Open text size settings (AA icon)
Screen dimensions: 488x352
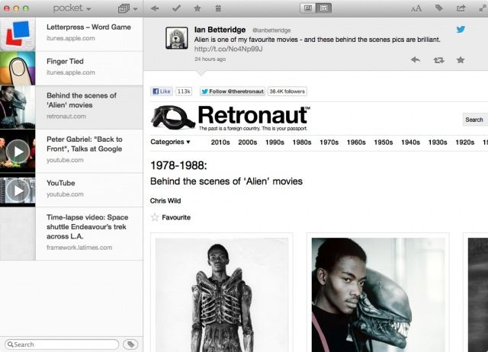click(416, 8)
